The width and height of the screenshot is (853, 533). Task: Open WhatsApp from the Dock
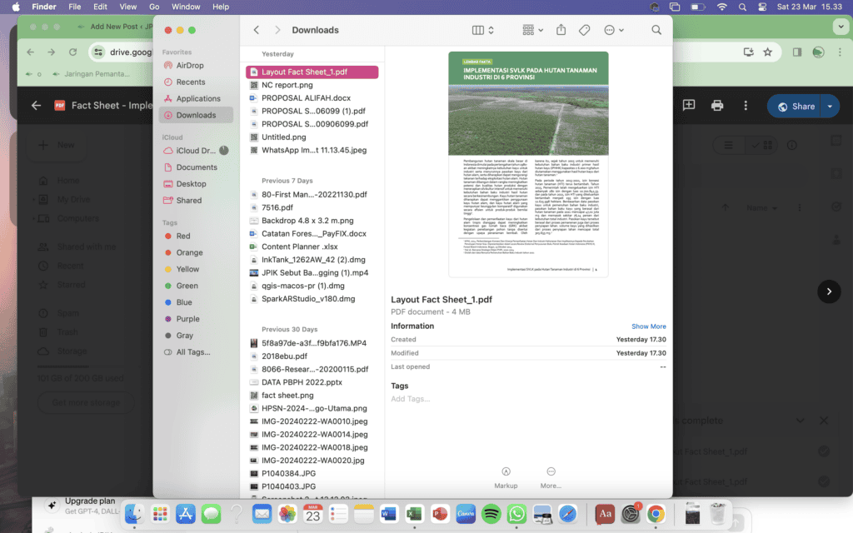(x=516, y=514)
